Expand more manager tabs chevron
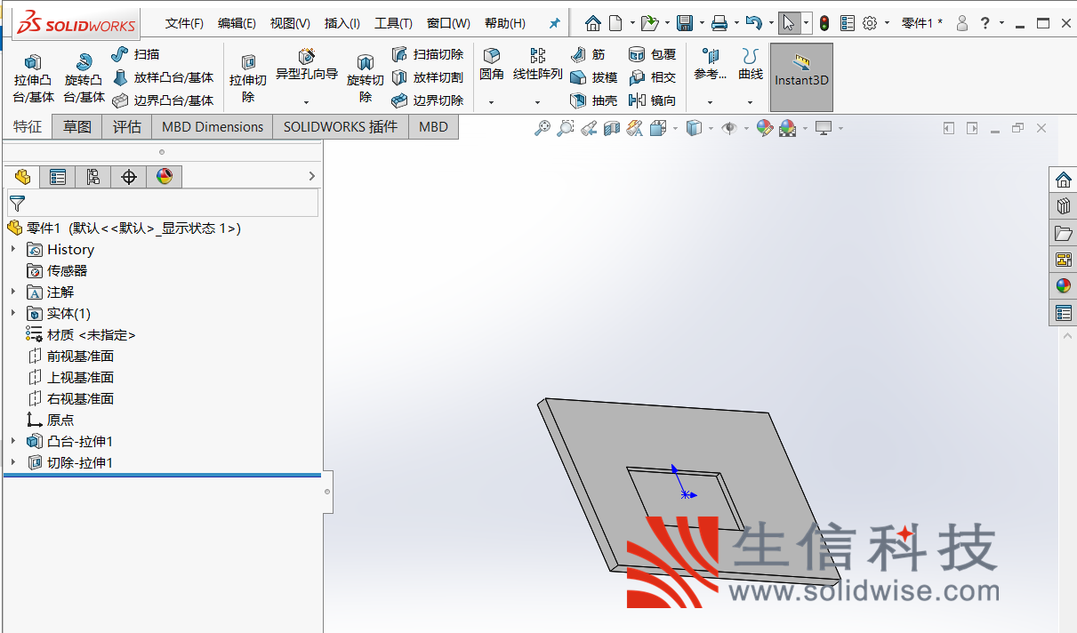This screenshot has width=1077, height=633. 311,177
